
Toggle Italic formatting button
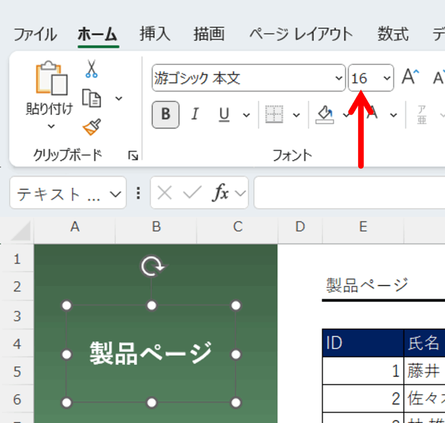pyautogui.click(x=195, y=115)
